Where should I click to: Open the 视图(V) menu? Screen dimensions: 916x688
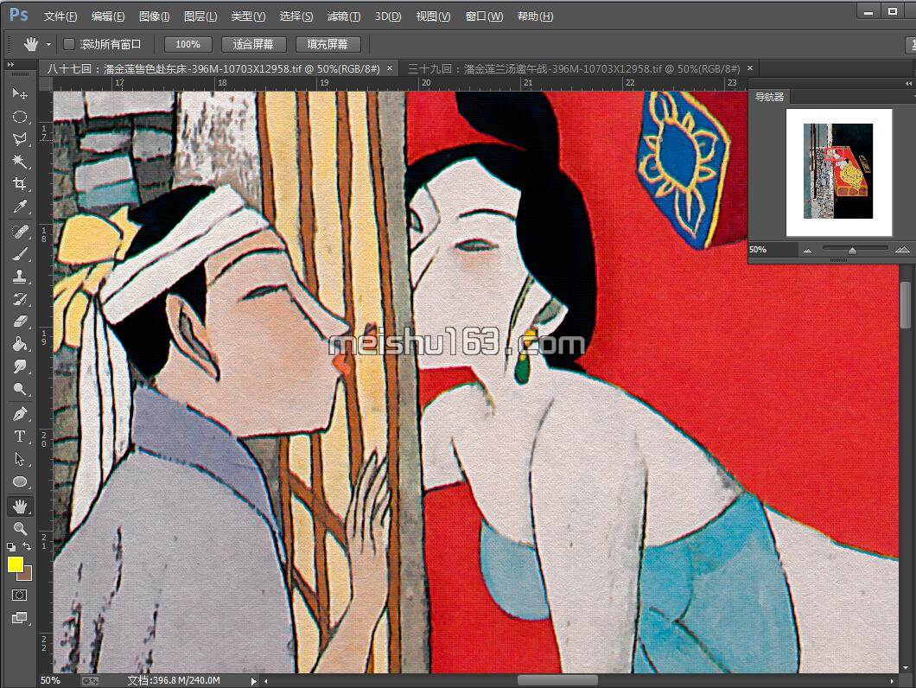[433, 16]
